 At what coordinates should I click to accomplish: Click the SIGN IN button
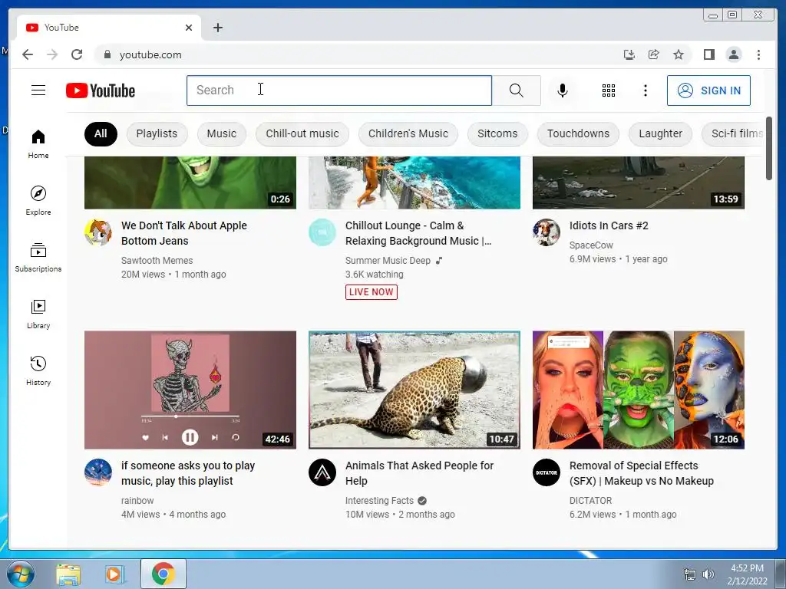(x=708, y=90)
